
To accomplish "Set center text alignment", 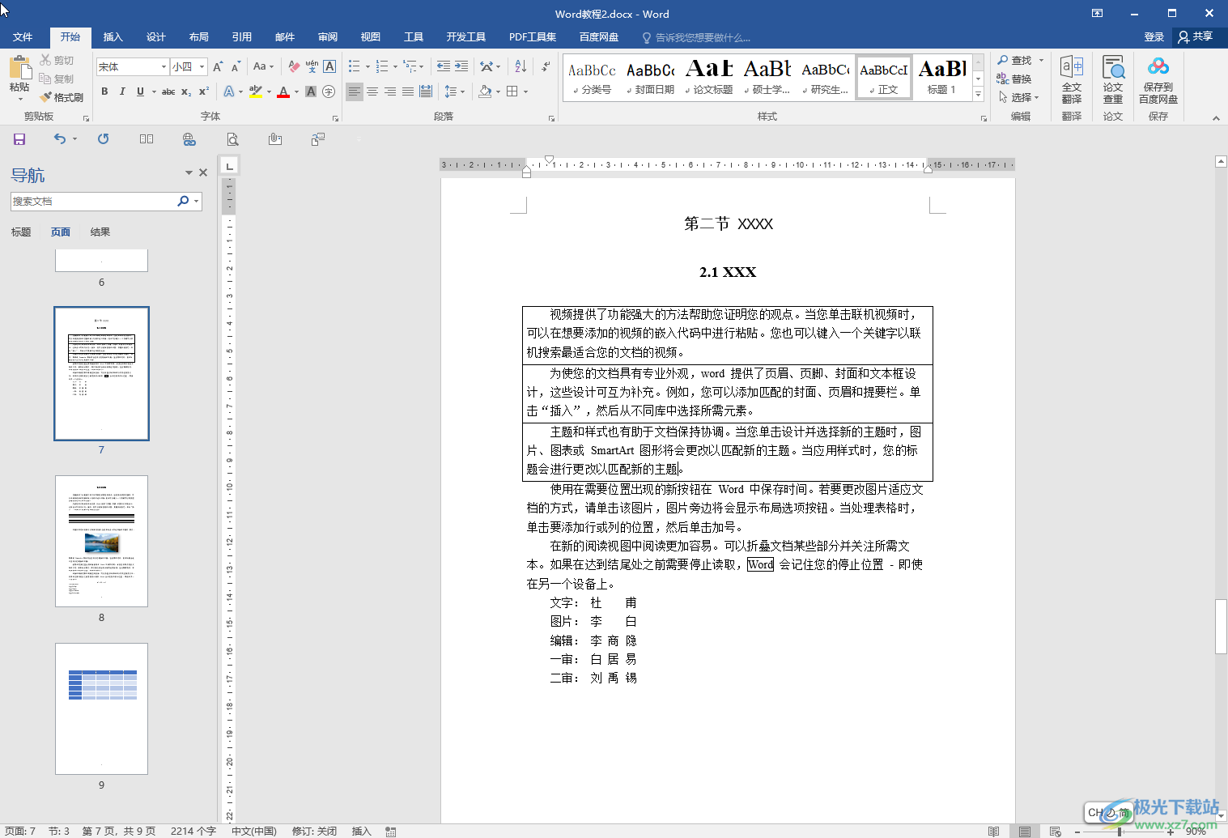I will click(x=372, y=91).
